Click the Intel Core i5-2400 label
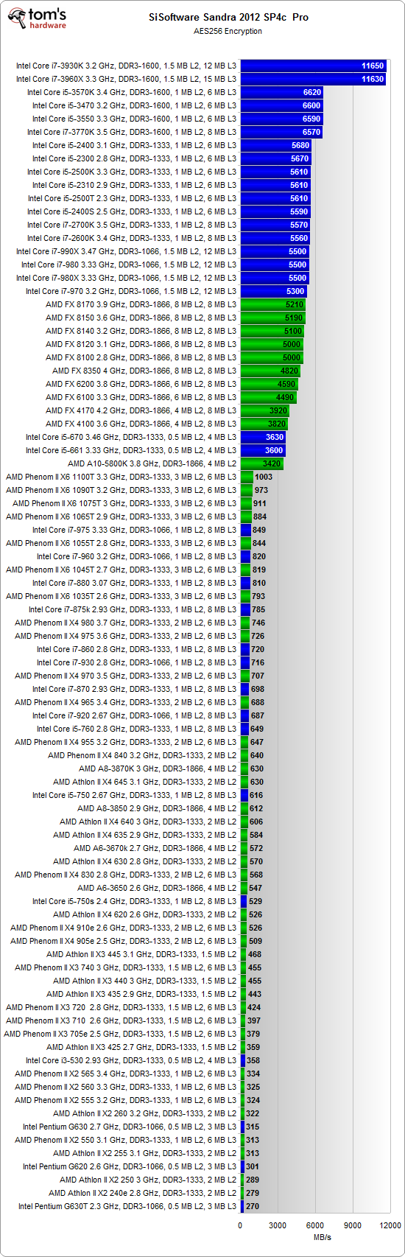Viewport: 405px width, 1257px height. pos(134,145)
